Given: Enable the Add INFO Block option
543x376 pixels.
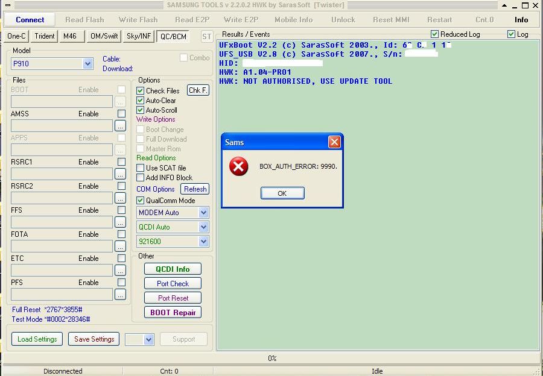Looking at the screenshot, I should coord(140,177).
